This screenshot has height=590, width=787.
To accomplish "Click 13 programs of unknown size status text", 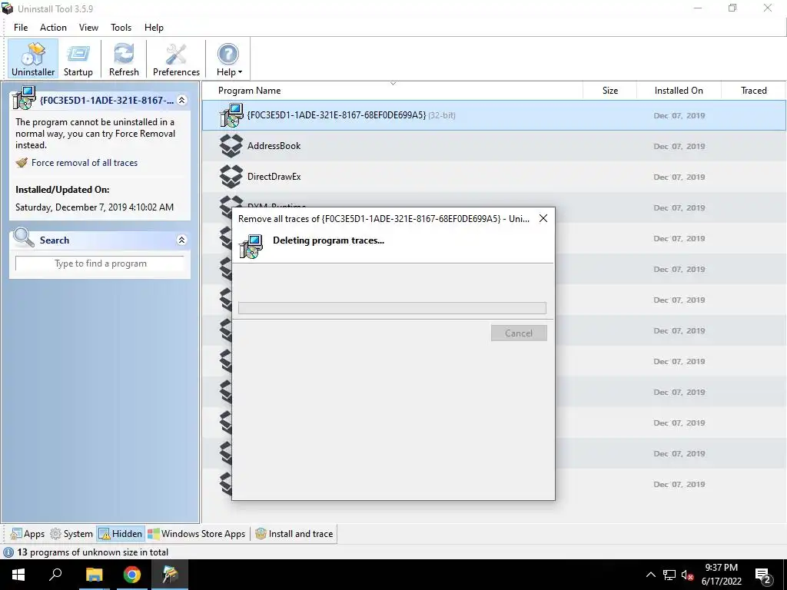I will coord(93,552).
